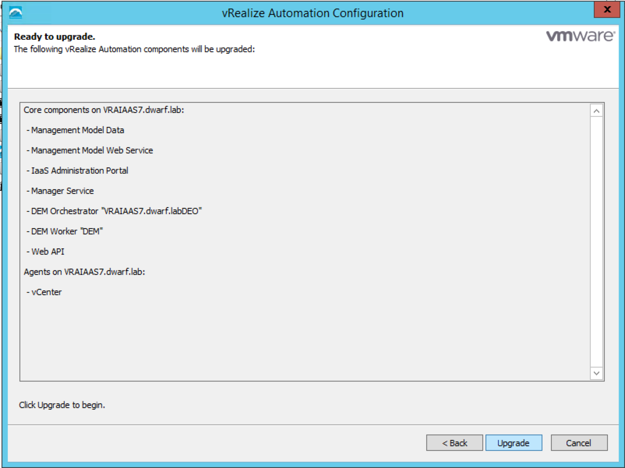Click the Upgrade button
The width and height of the screenshot is (625, 468).
click(x=514, y=443)
